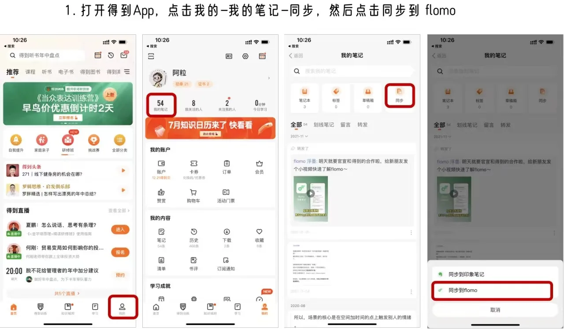Open the hamburger menu beside category tabs

coord(127,72)
